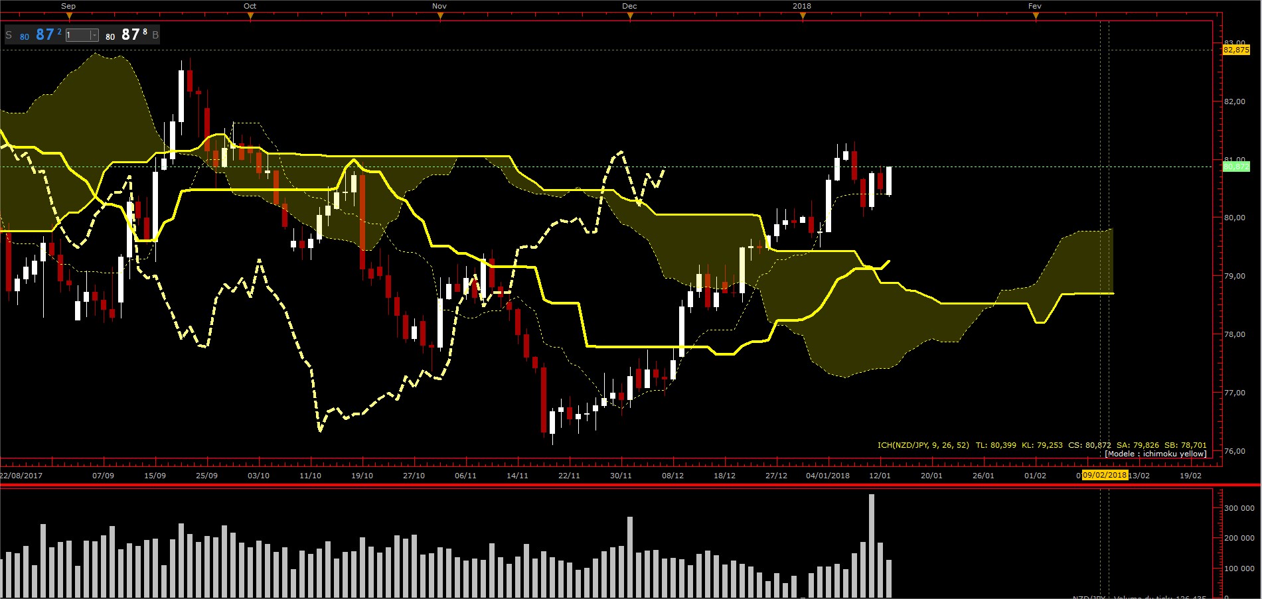Click the 22/08/2017 date on time axis
Viewport: 1262px width, 599px height.
21,476
